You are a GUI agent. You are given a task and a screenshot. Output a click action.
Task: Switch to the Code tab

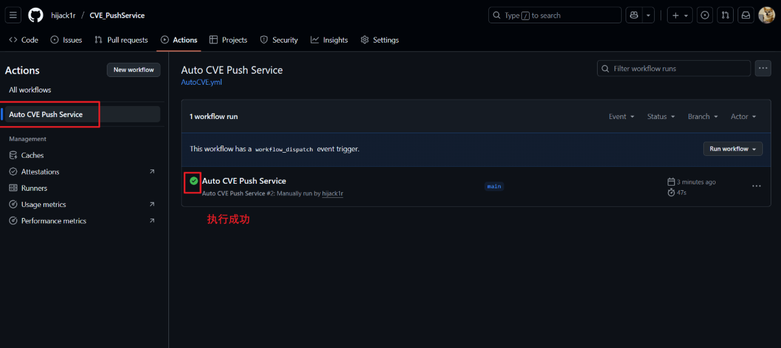tap(23, 40)
